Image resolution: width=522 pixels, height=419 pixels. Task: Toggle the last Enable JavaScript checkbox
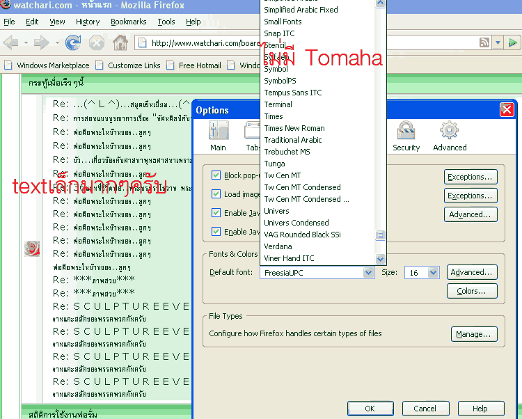pyautogui.click(x=216, y=231)
